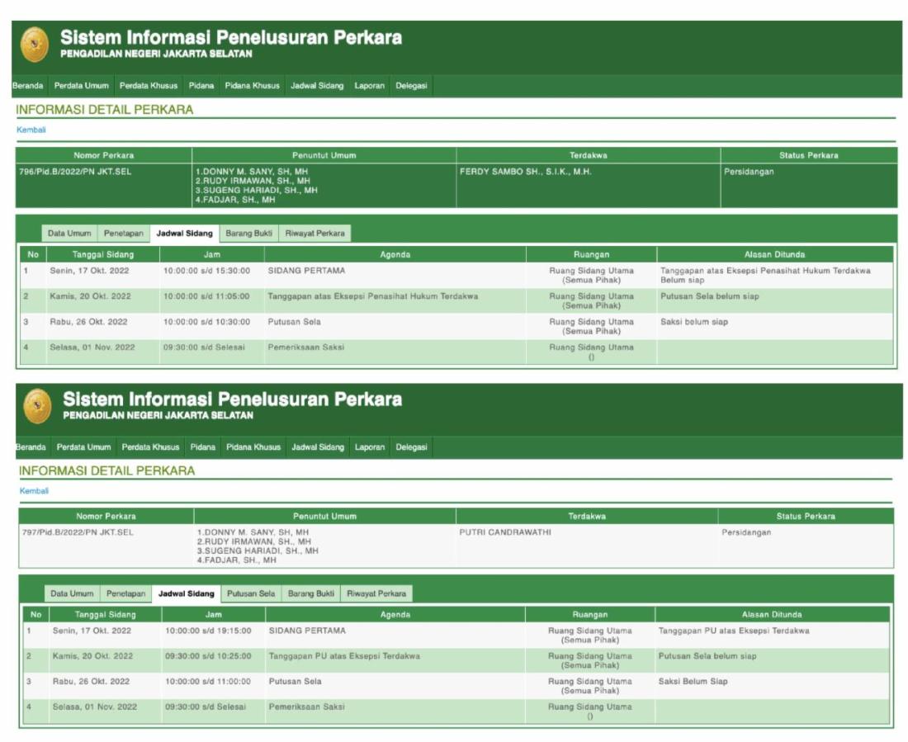Switch to Data Umum tab for case 796
The image size is (908, 742).
click(x=69, y=234)
